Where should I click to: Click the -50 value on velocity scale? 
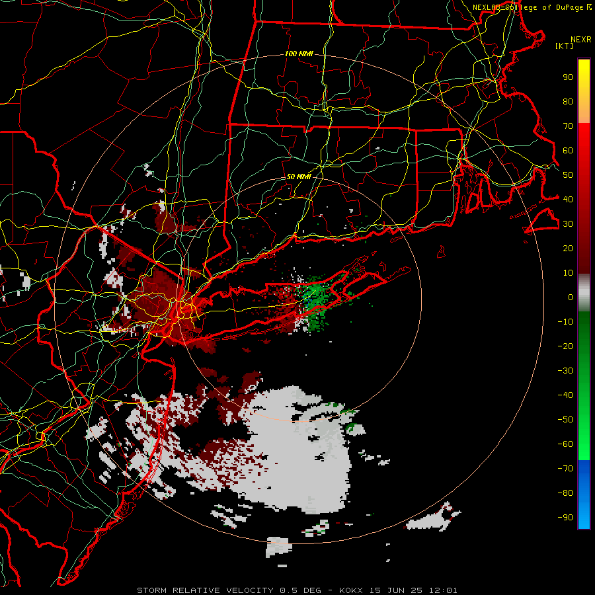tap(565, 420)
